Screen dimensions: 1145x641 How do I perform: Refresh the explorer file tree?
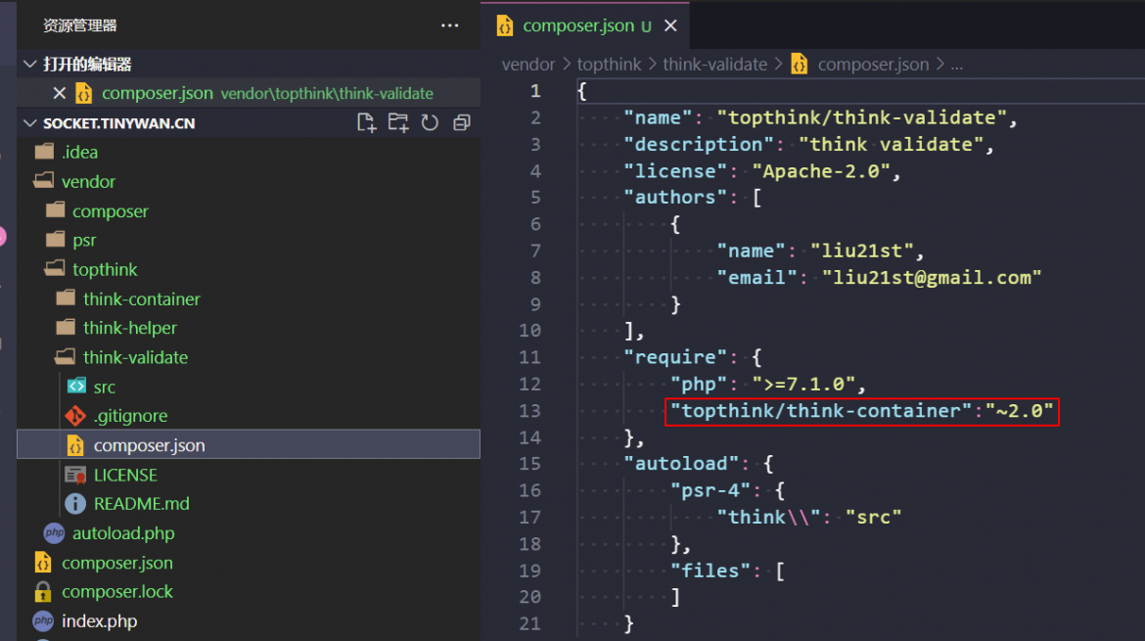point(430,122)
